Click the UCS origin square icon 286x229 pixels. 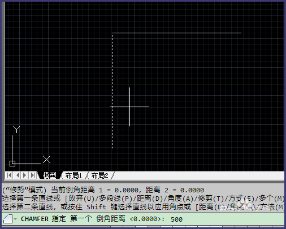click(12, 164)
